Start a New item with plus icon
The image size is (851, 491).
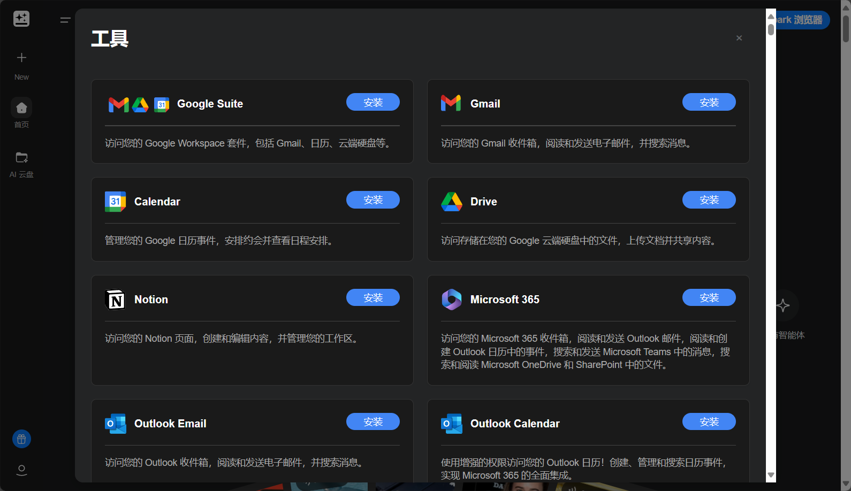click(21, 58)
